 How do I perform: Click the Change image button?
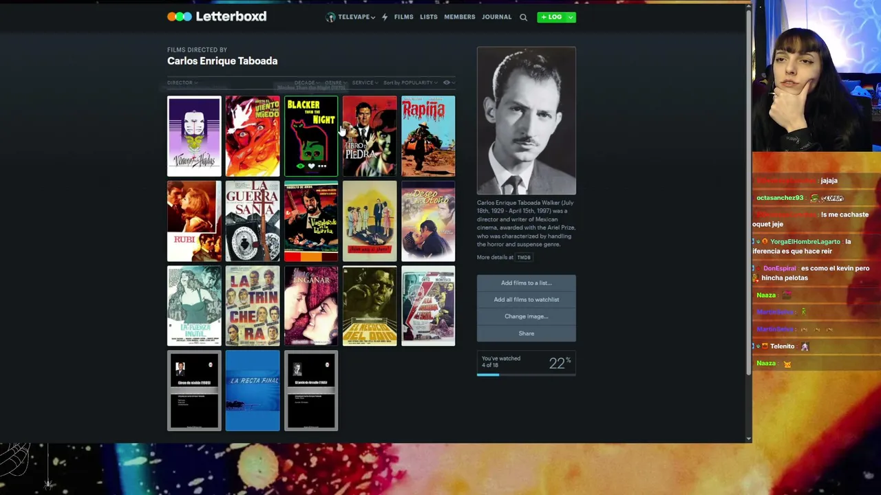pyautogui.click(x=527, y=316)
